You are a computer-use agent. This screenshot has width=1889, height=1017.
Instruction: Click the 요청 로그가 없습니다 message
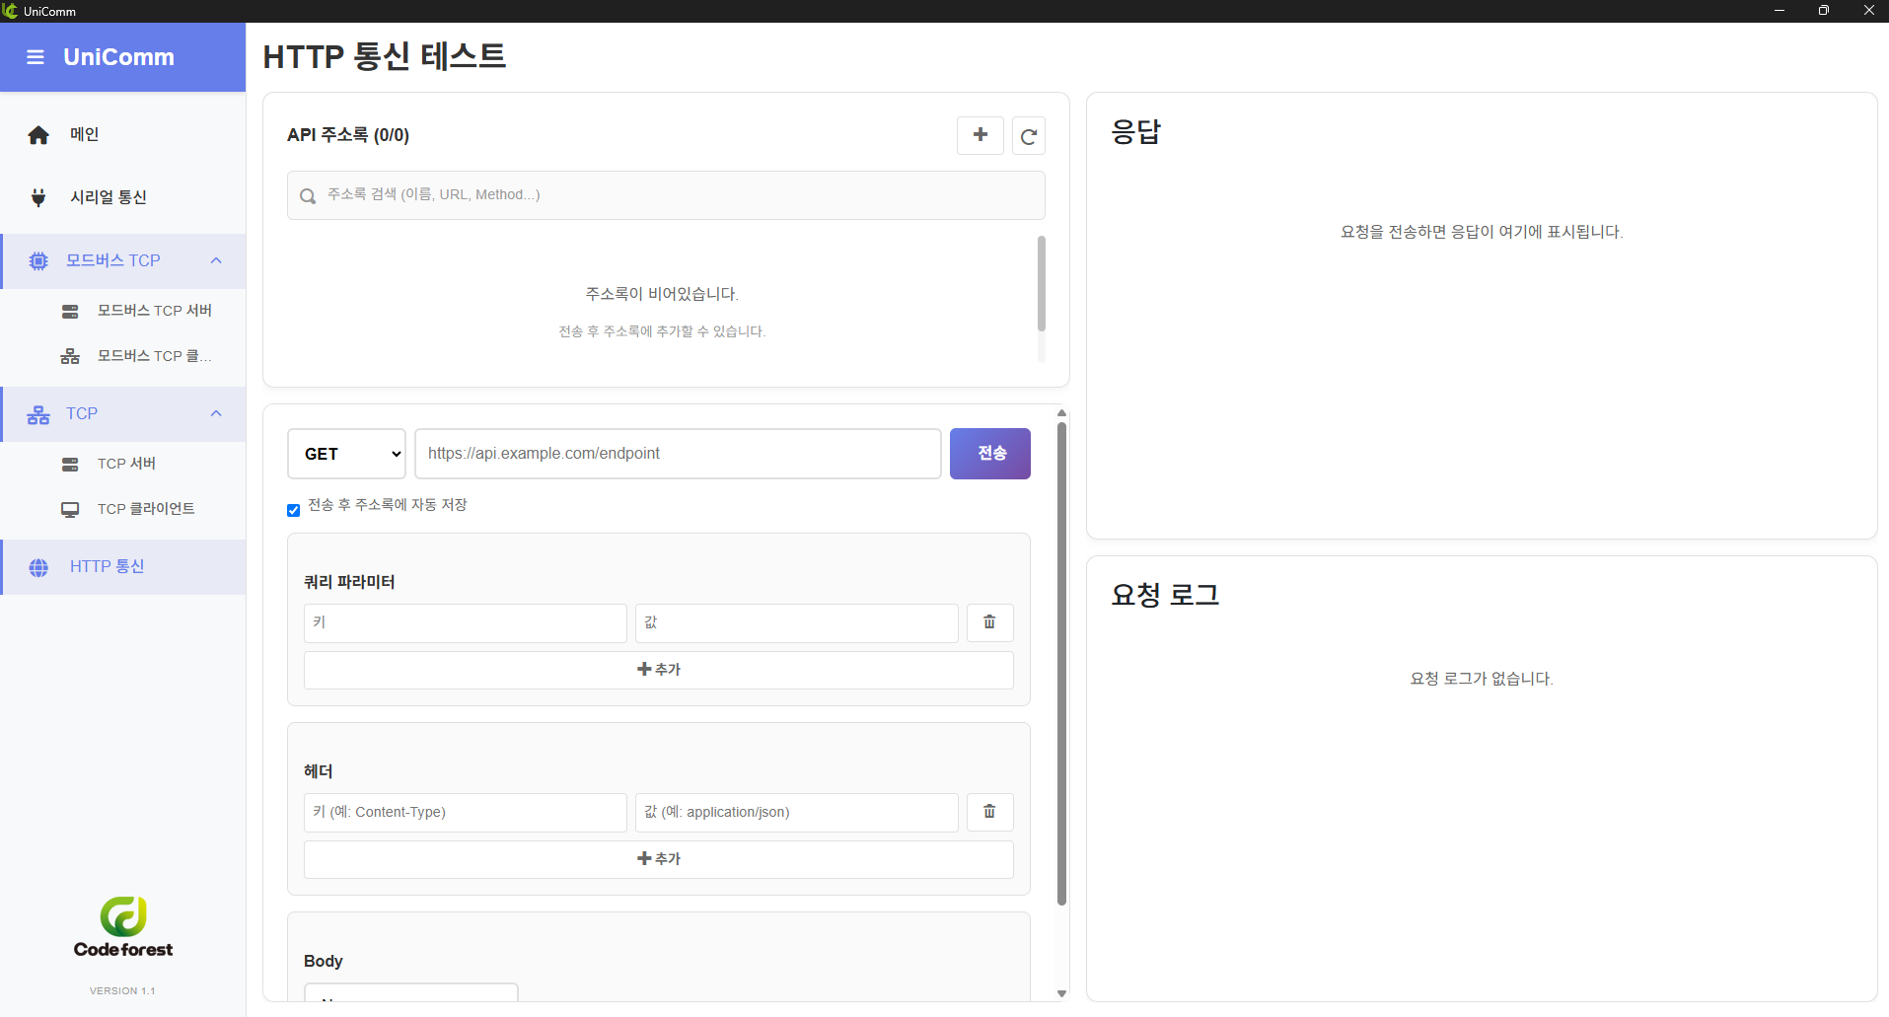coord(1482,679)
